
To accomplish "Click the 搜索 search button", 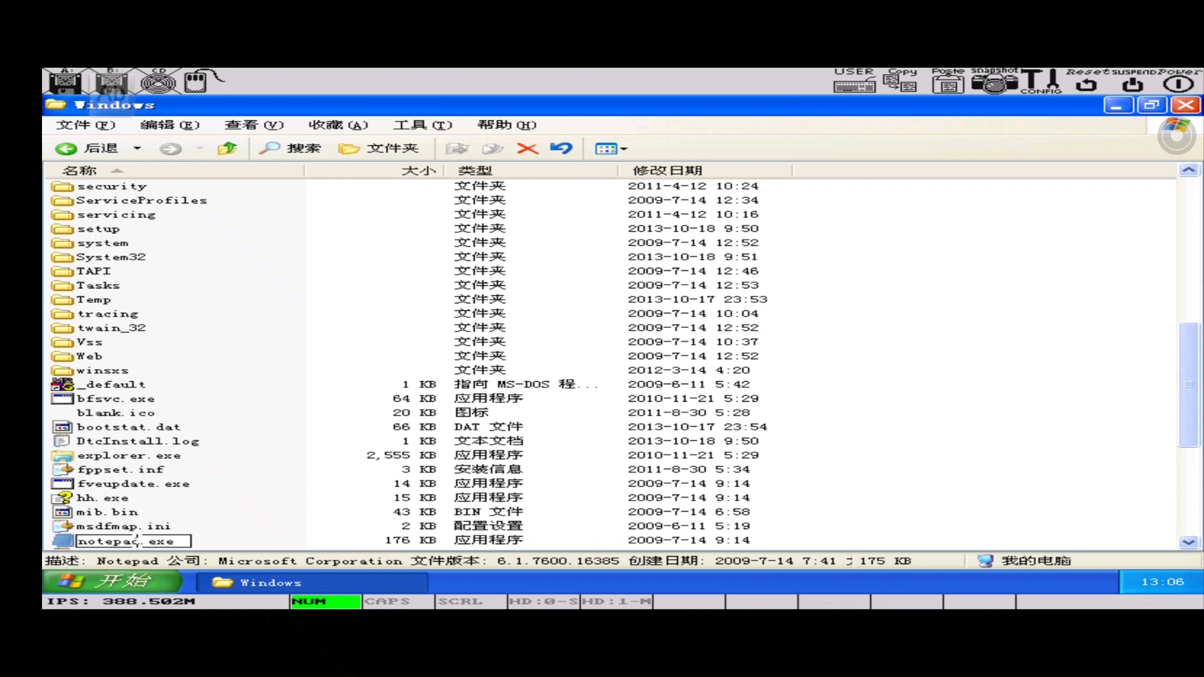I will [290, 149].
